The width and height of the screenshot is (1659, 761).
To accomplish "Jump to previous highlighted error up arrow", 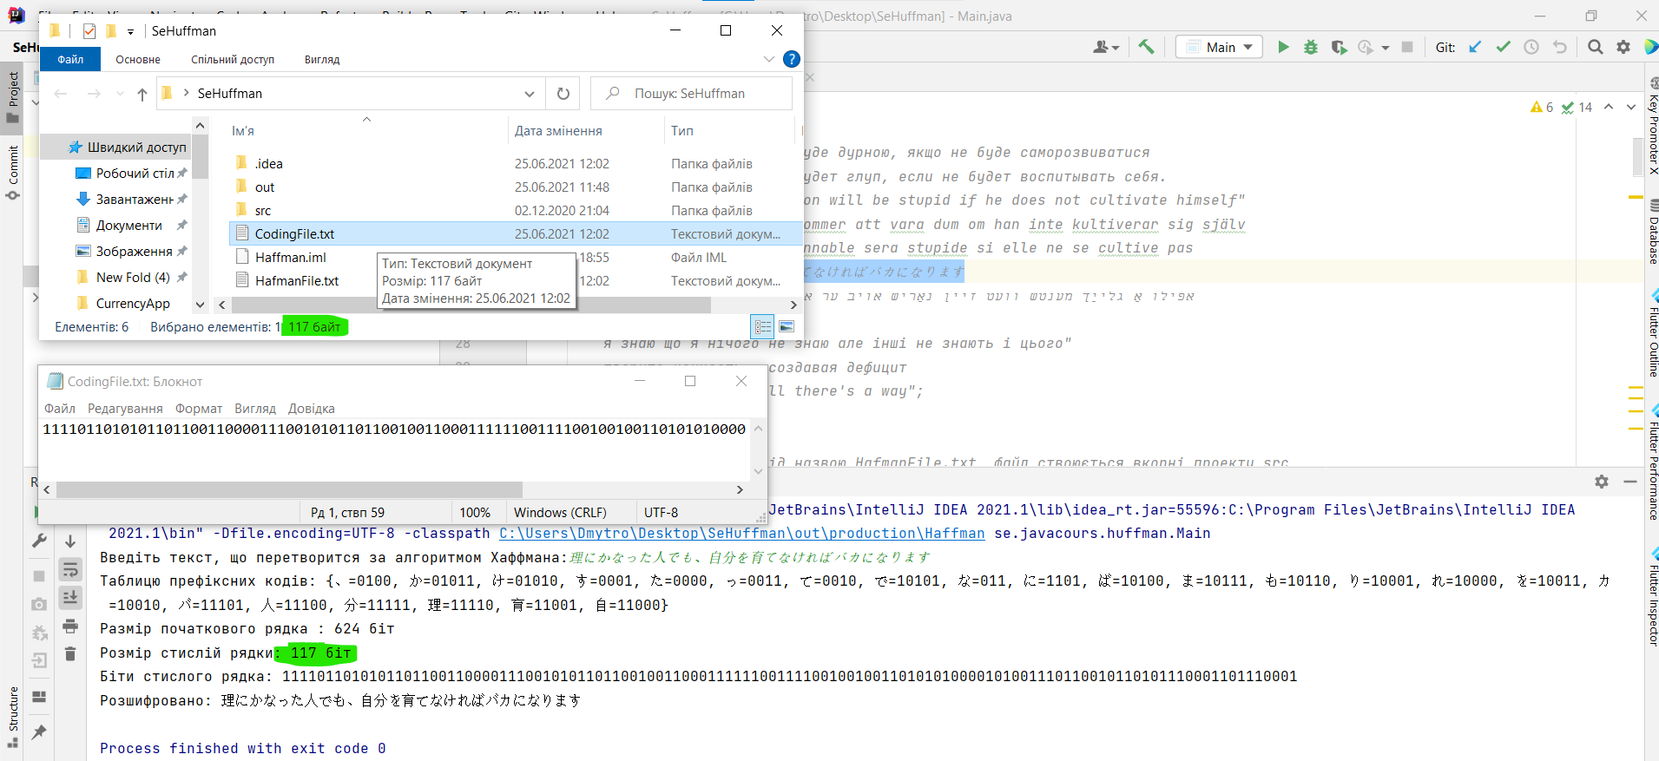I will (1609, 107).
